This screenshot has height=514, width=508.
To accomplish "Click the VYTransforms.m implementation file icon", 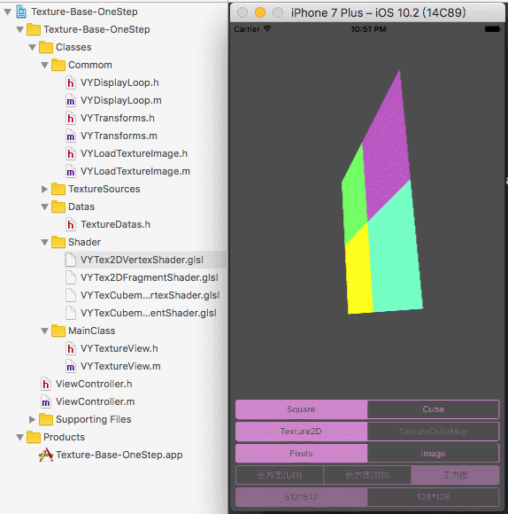I will click(71, 136).
